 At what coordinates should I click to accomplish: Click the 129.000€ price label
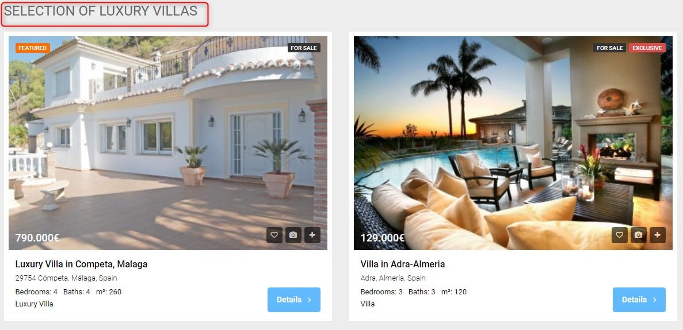tap(383, 237)
